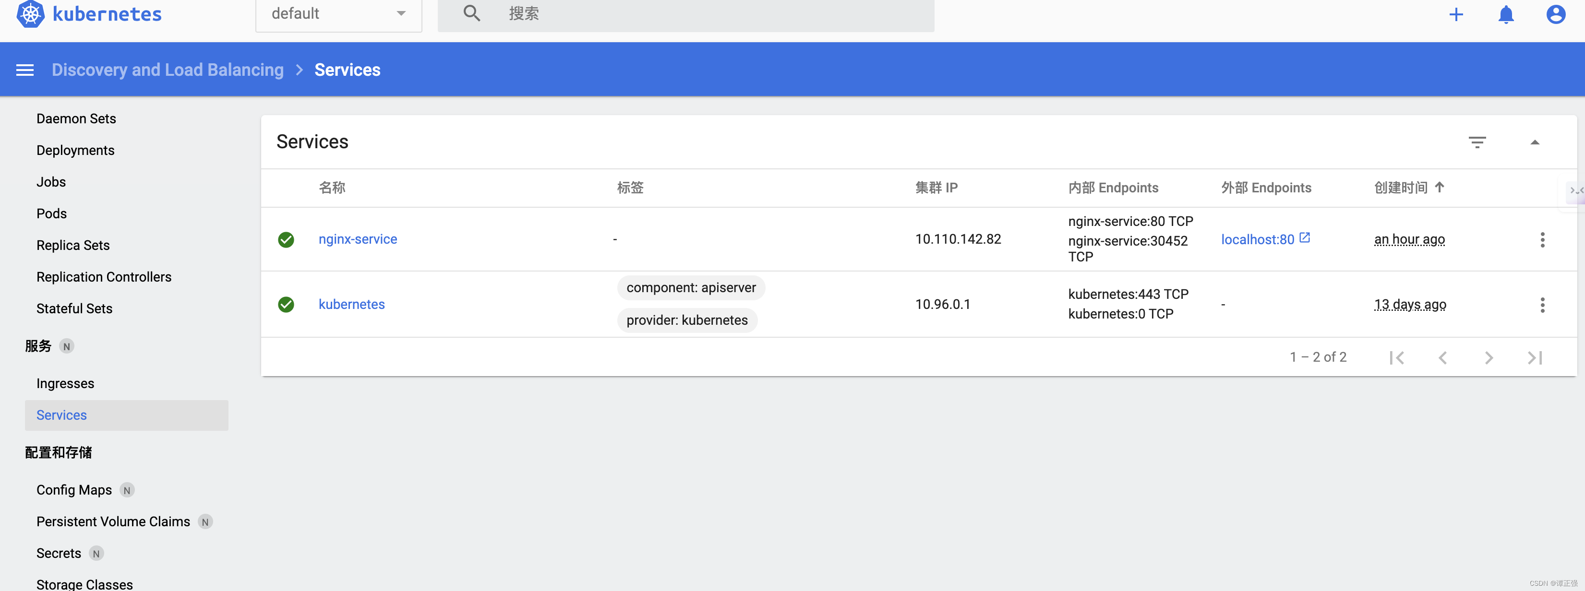Go to previous page of results

pos(1442,358)
